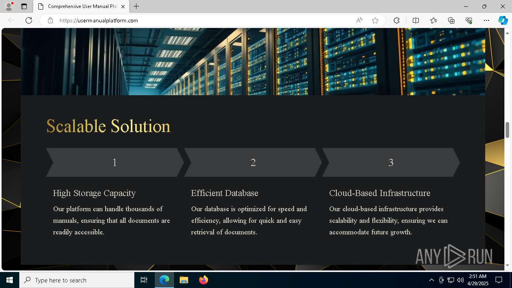Image resolution: width=512 pixels, height=288 pixels.
Task: Open the network status tray icon
Action: (x=451, y=280)
